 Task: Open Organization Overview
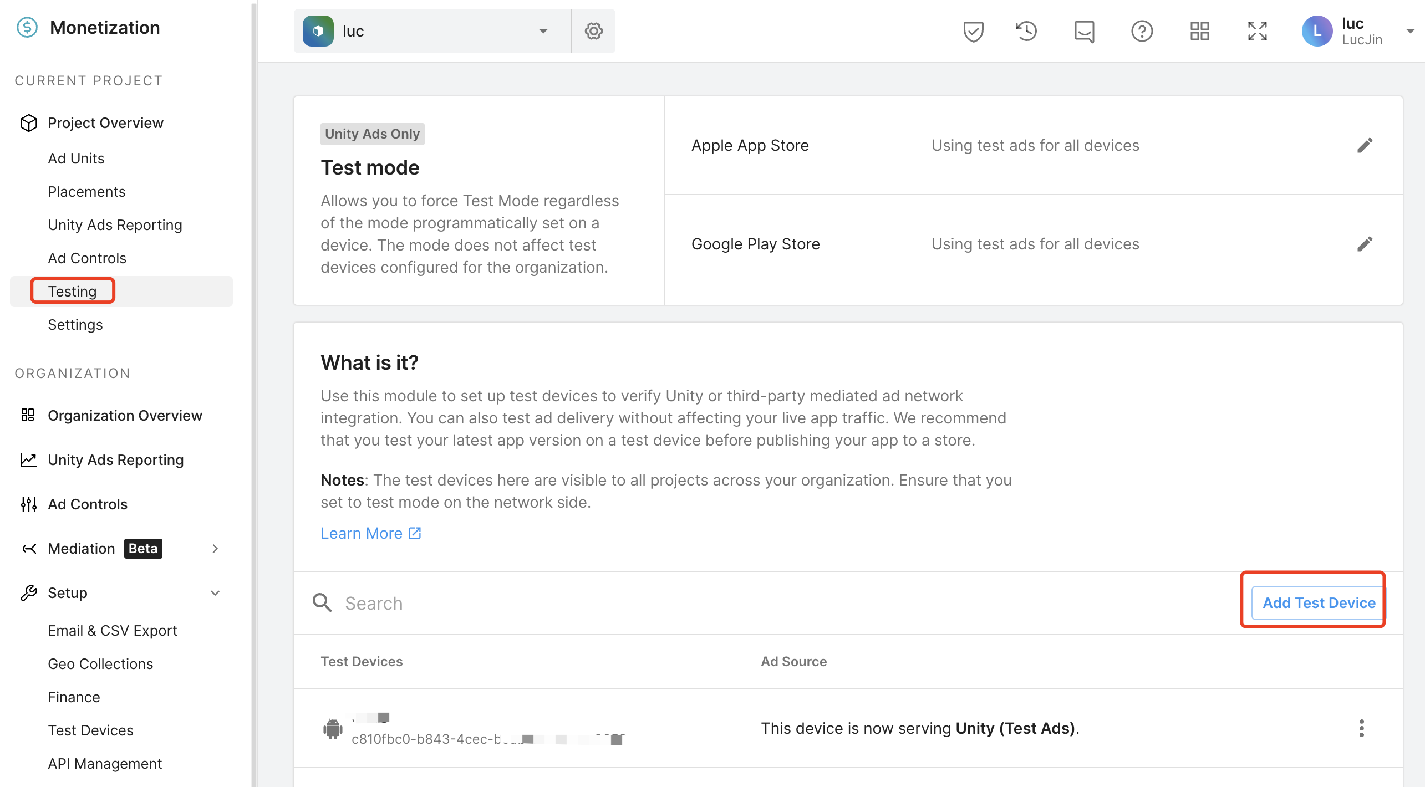[x=125, y=416]
